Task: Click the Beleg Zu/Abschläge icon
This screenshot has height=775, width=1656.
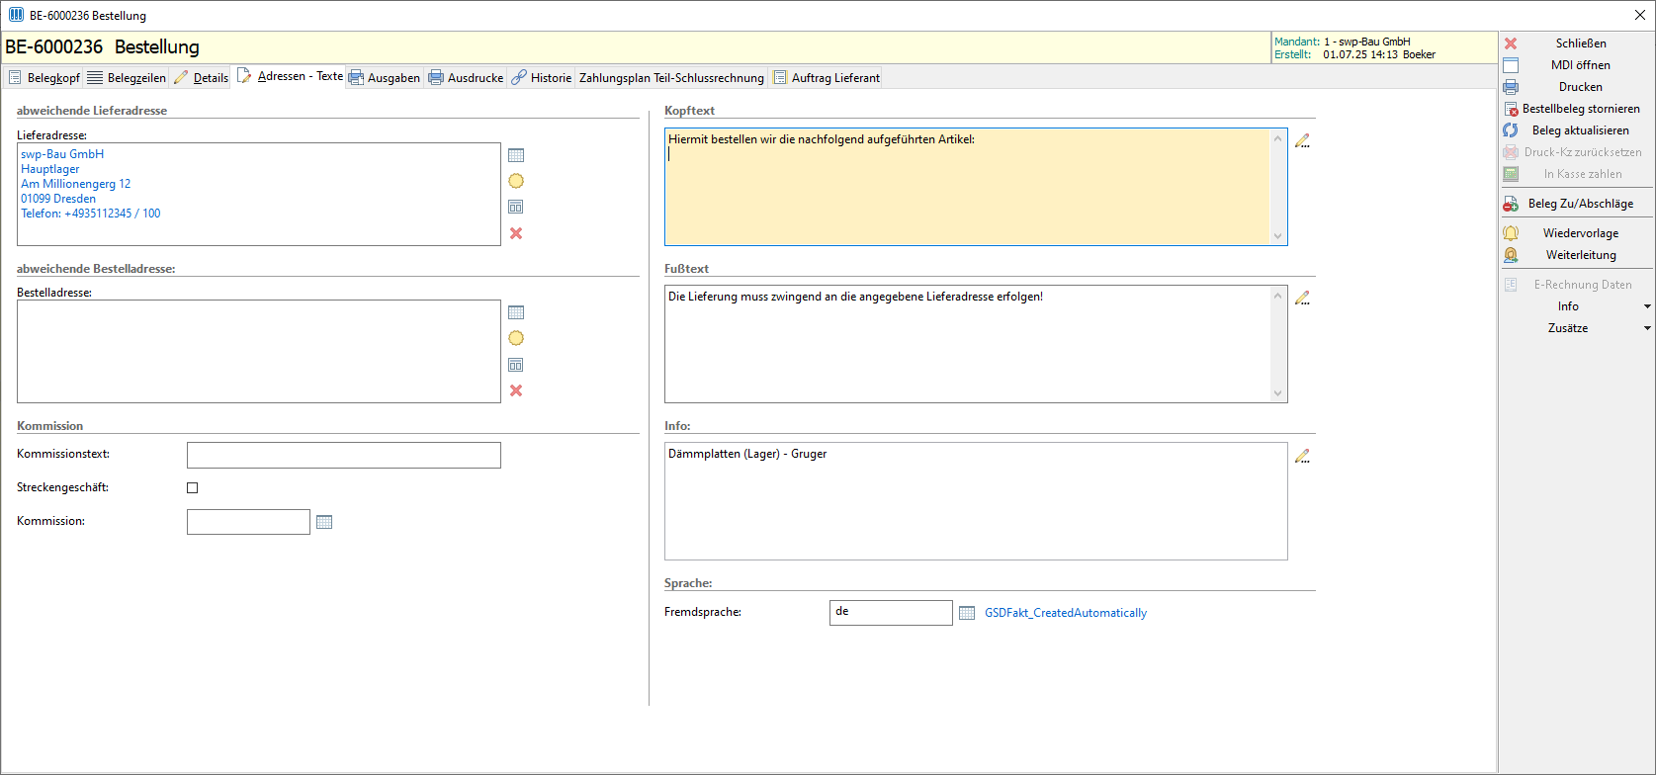Action: 1511,204
